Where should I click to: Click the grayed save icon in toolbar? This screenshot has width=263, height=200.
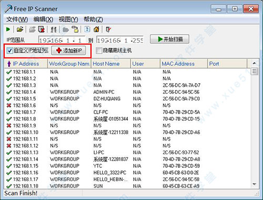32,29
